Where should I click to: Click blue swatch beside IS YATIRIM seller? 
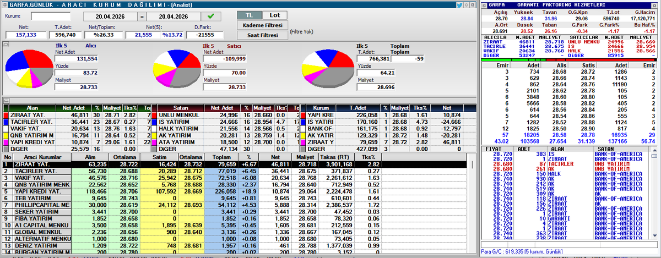pos(154,122)
